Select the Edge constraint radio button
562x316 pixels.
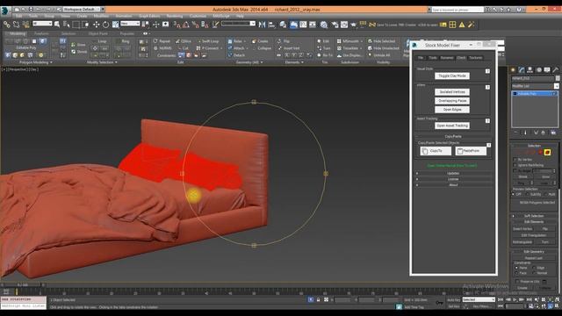[x=534, y=268]
